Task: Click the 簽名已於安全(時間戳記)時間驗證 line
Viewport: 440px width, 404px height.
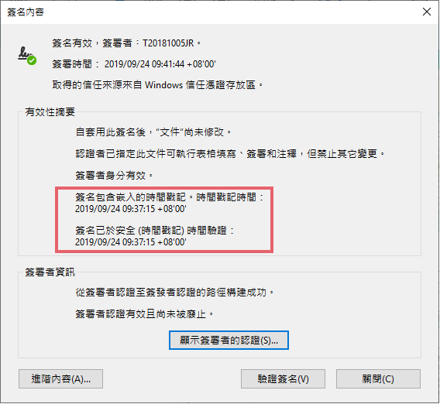Action: tap(155, 231)
